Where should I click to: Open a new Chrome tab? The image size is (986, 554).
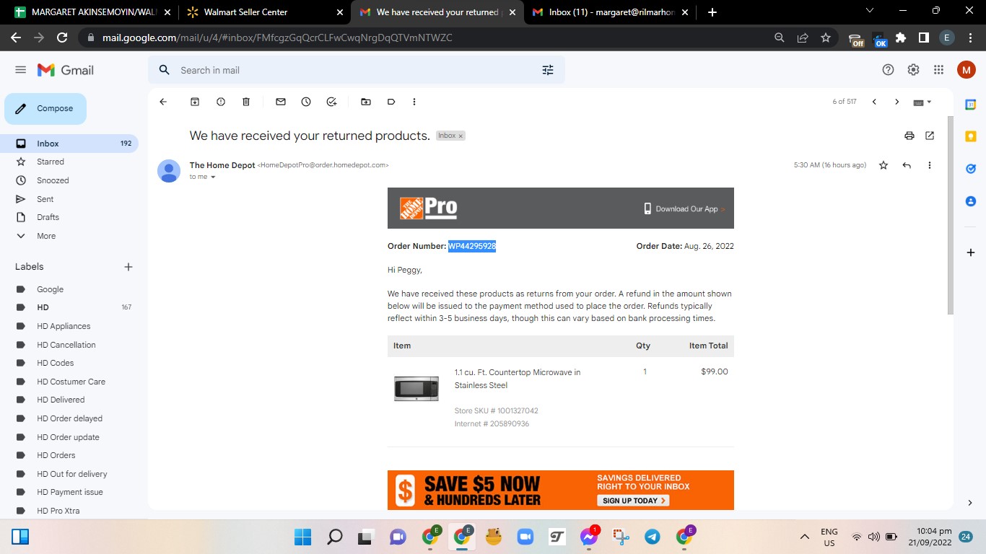[x=712, y=12]
